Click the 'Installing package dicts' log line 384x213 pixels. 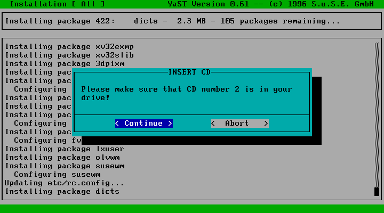click(62, 192)
